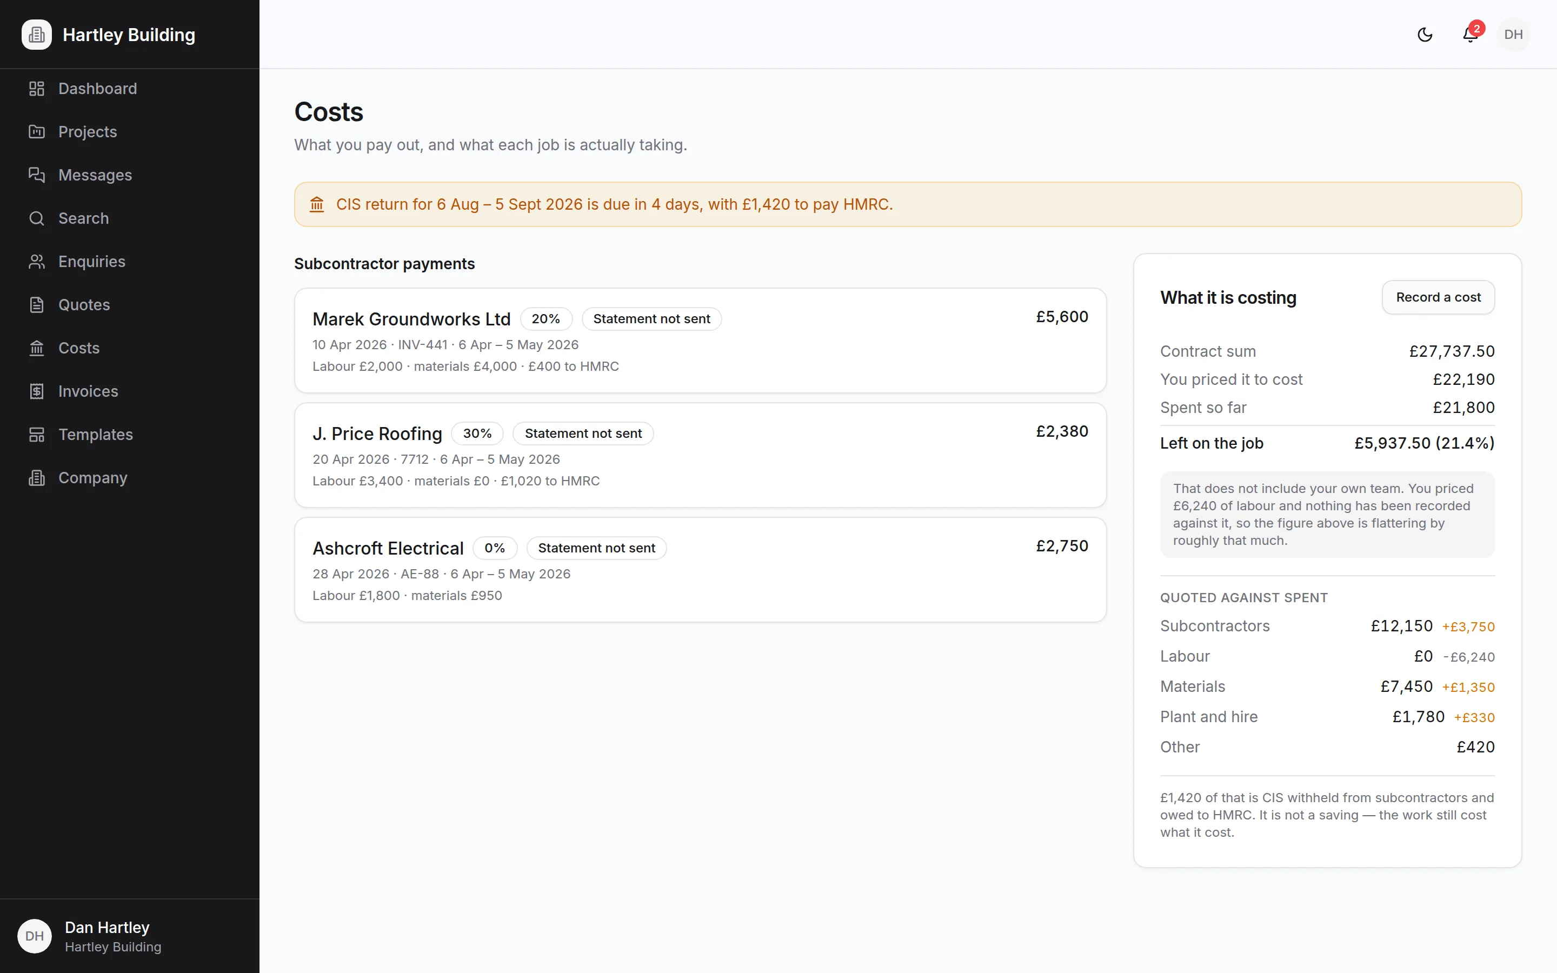Open the Invoices section
This screenshot has height=973, width=1557.
pyautogui.click(x=130, y=391)
